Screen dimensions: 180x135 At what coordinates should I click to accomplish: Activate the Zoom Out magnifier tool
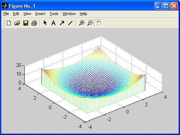(90, 23)
